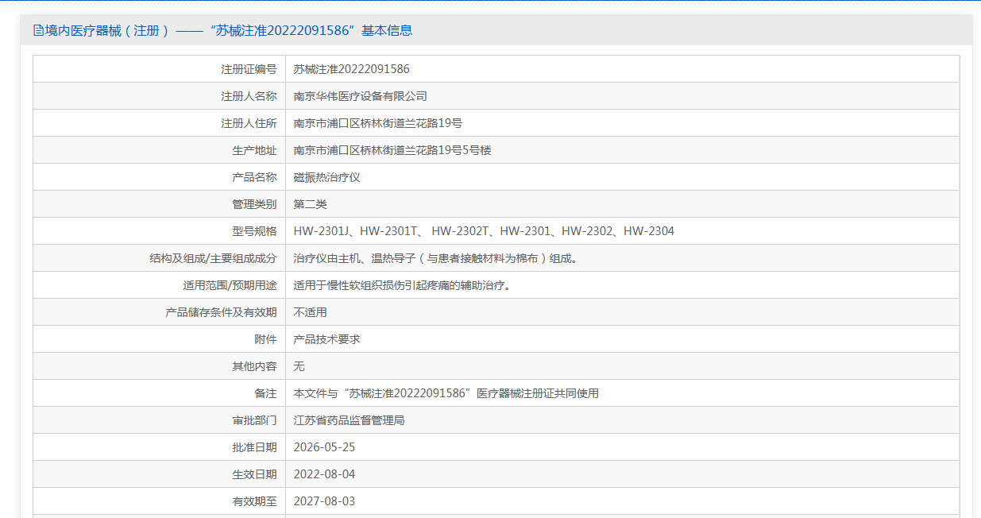Screen dimensions: 981x518
Task: Click the 注册人住所 label
Action: pos(249,123)
